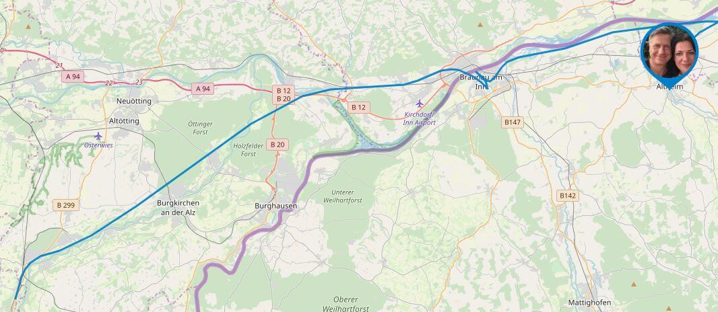Click the Mattighofen town label
The height and width of the screenshot is (312, 718).
(x=589, y=303)
